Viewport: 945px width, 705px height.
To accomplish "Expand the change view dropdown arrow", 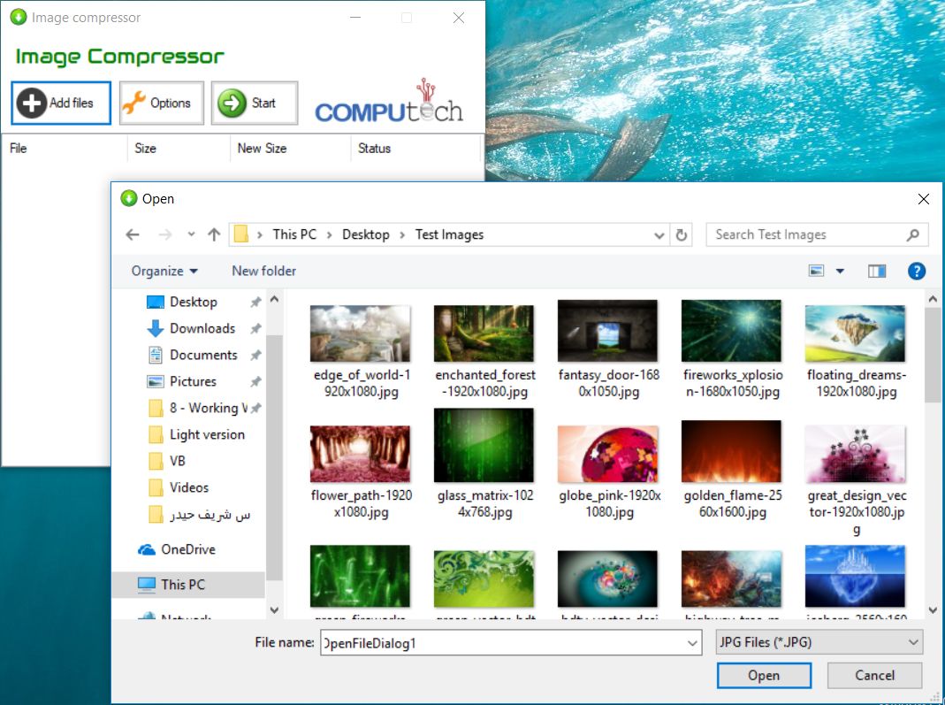I will coord(840,271).
